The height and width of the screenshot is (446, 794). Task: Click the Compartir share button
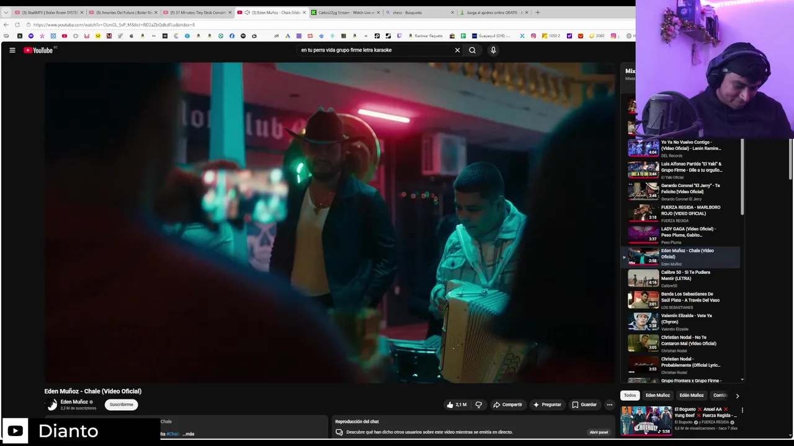pyautogui.click(x=507, y=404)
